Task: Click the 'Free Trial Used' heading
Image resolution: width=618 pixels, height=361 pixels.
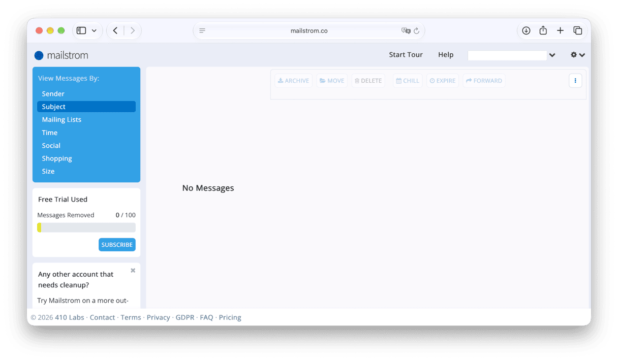Action: tap(63, 200)
